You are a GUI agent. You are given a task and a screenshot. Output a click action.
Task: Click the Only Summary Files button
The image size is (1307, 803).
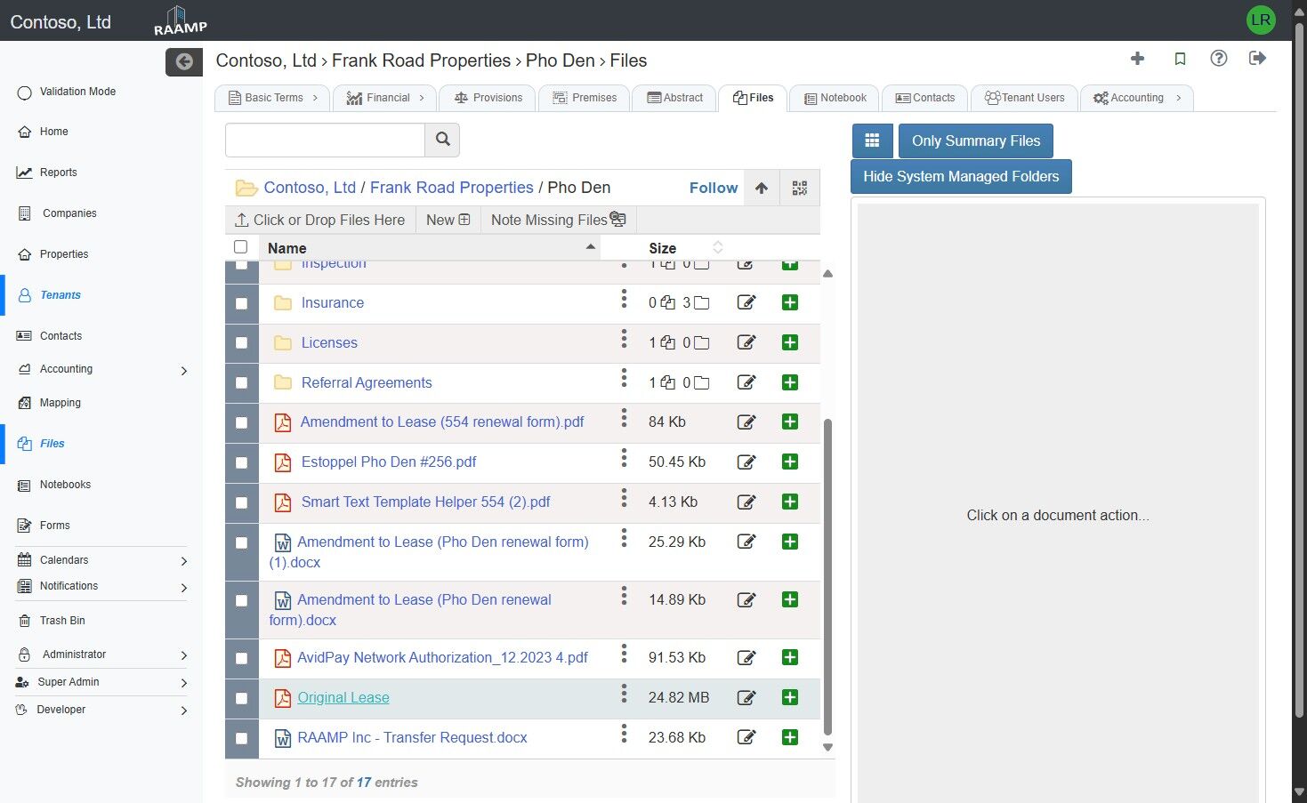(x=975, y=141)
